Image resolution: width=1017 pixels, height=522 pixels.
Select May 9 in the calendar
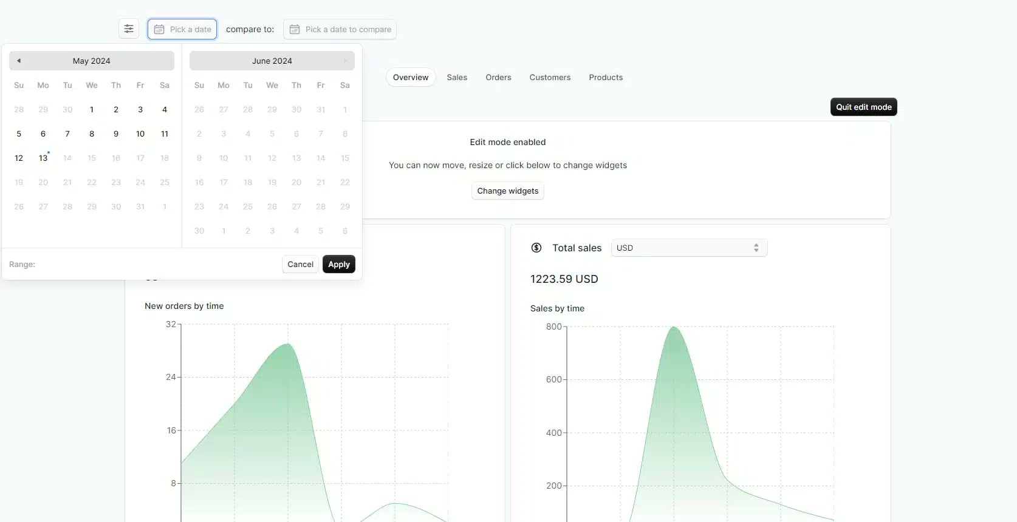pyautogui.click(x=116, y=134)
